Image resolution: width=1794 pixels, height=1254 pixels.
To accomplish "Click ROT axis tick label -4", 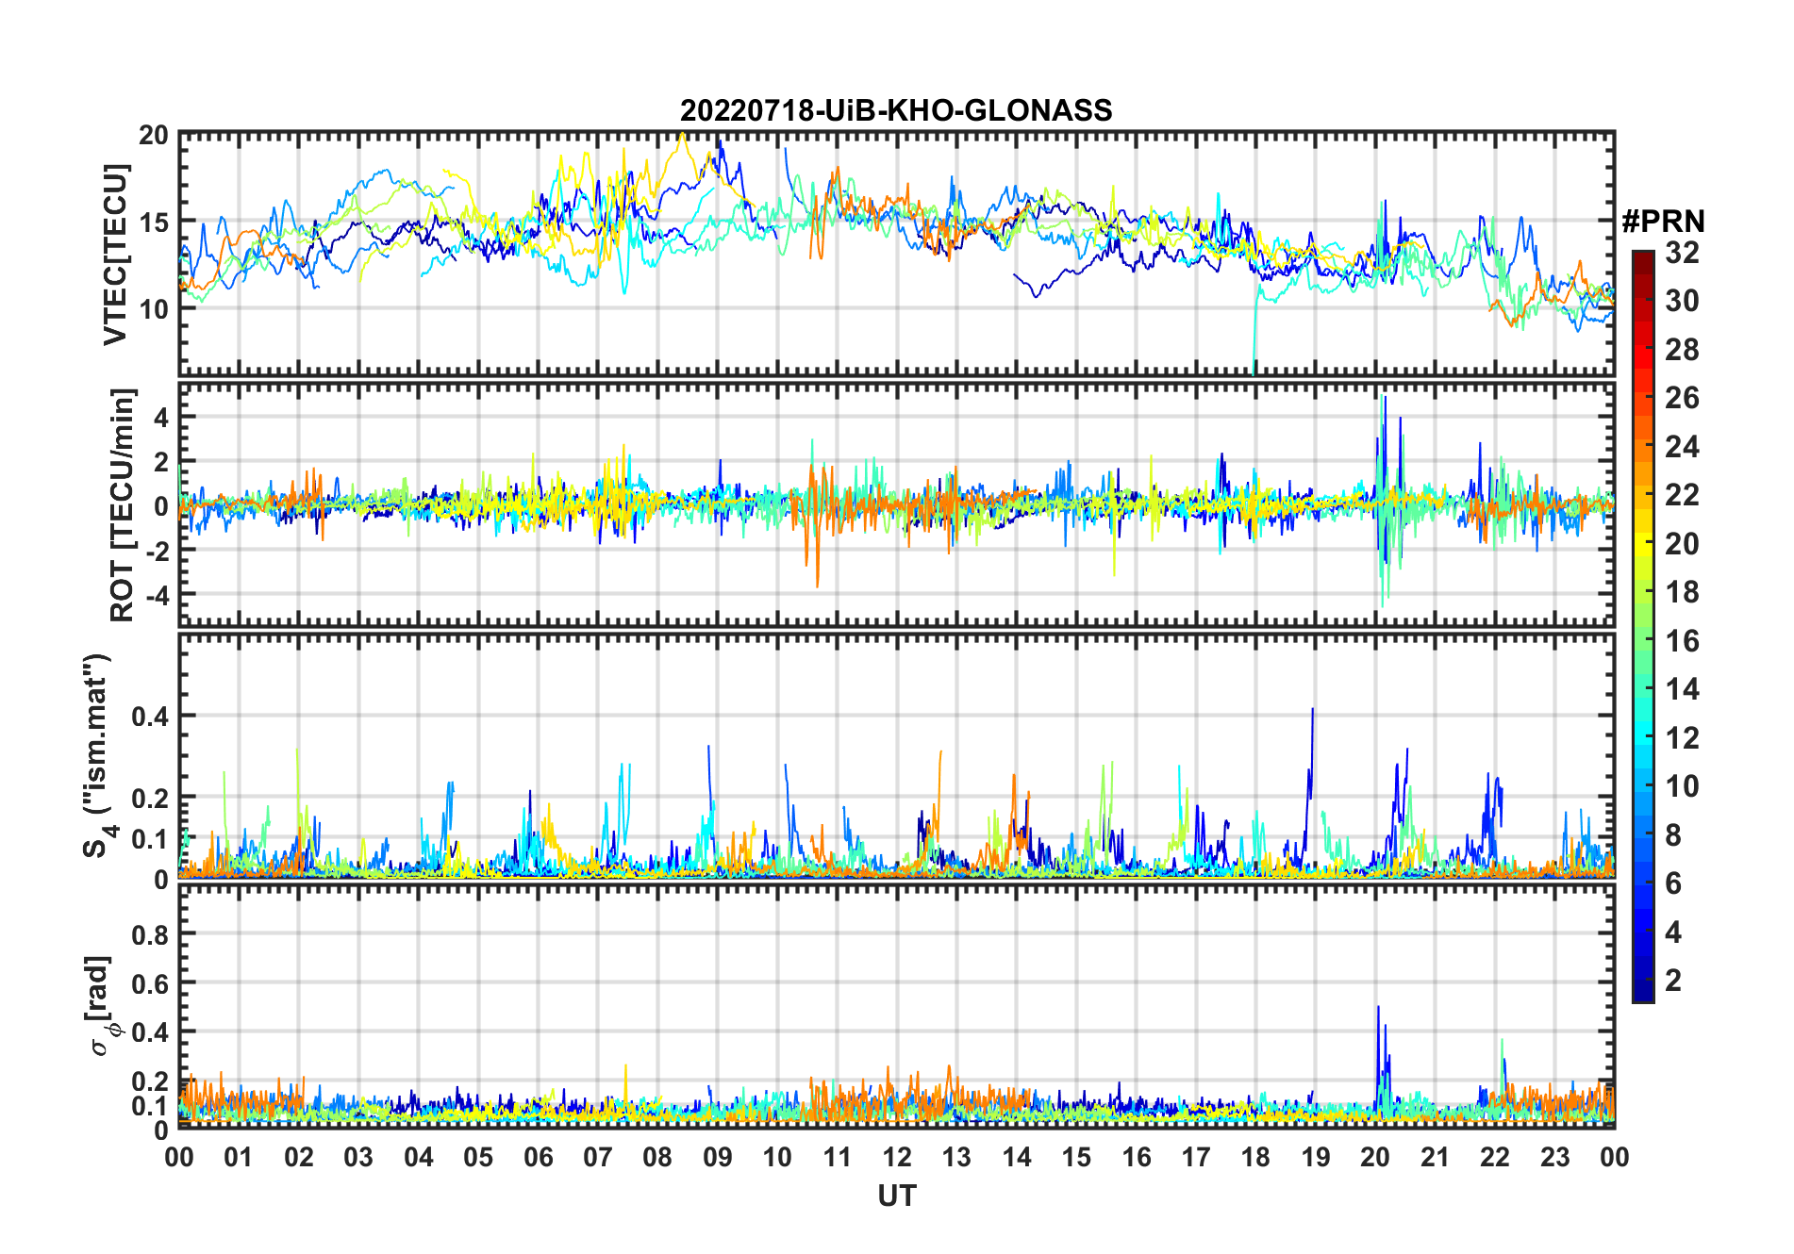I will (156, 595).
